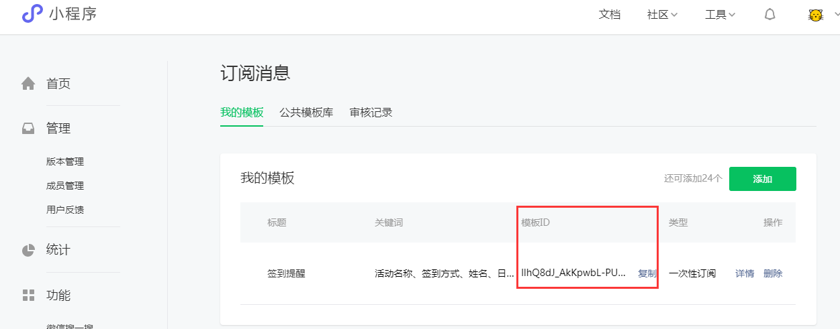The height and width of the screenshot is (329, 840).
Task: Click the green 添加 button
Action: click(763, 179)
